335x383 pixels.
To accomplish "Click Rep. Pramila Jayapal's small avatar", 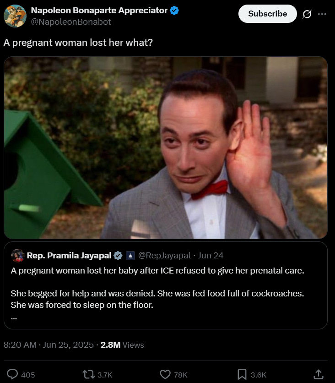I will 17,256.
